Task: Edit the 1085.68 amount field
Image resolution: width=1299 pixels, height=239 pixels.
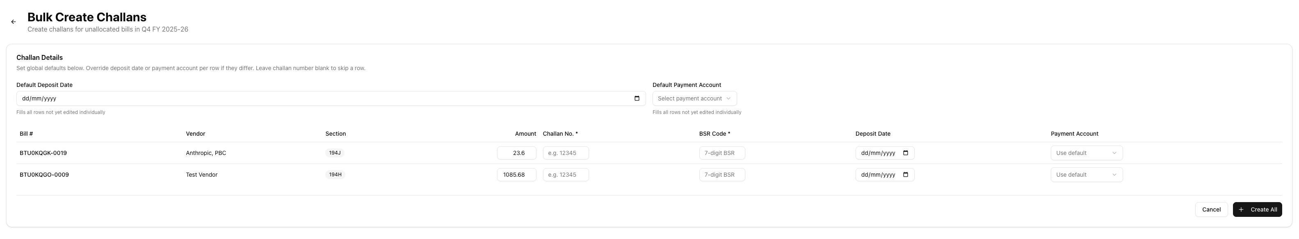Action: tap(516, 175)
